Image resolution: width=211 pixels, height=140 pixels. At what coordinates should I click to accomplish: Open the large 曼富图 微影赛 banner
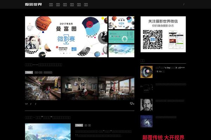coord(66,36)
